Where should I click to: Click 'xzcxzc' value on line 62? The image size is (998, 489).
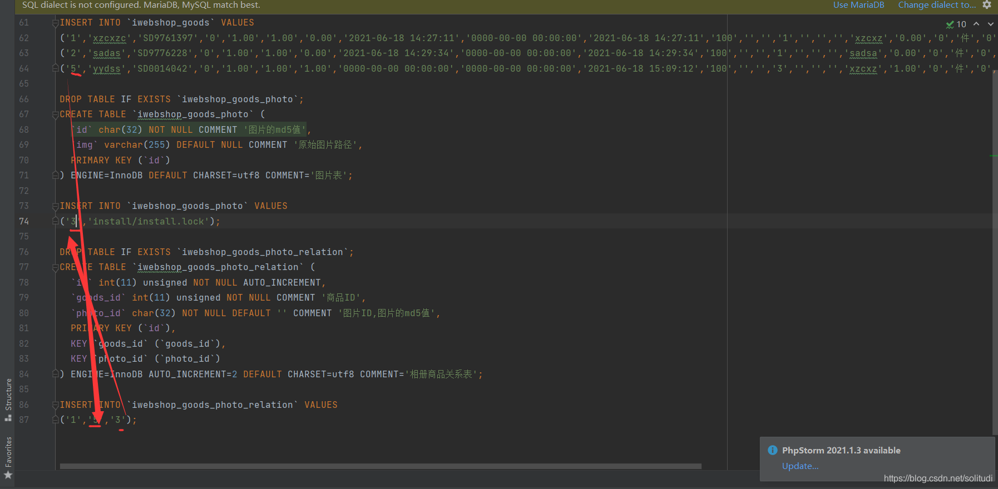[x=110, y=38]
